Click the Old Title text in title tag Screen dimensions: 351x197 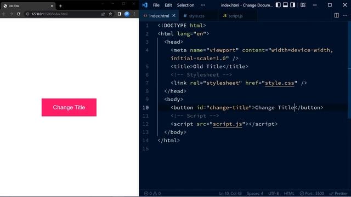[208, 67]
